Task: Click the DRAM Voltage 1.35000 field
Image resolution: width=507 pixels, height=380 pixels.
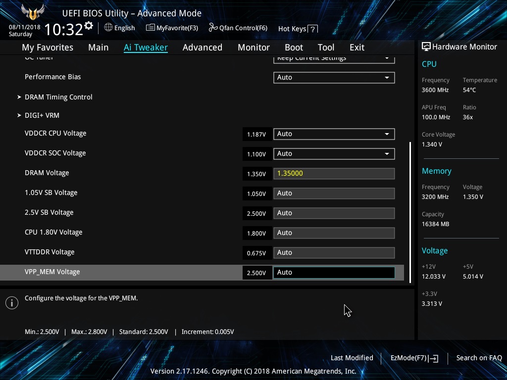Action: (x=334, y=174)
